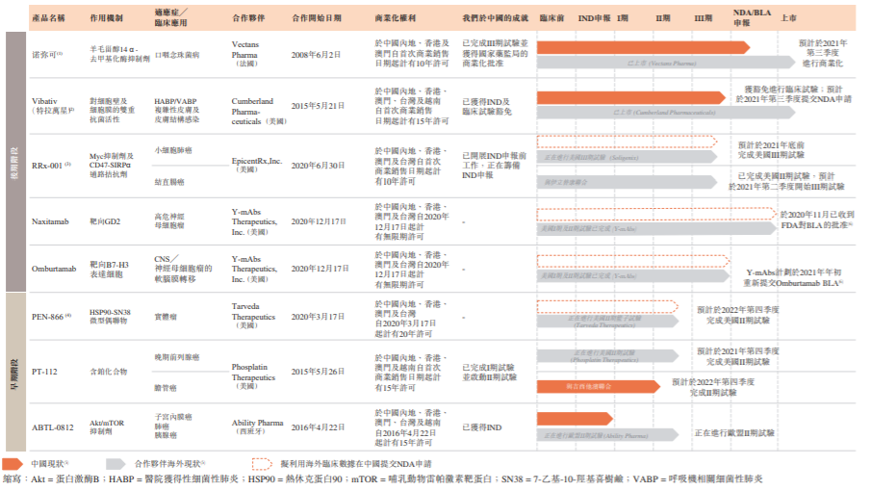Image resolution: width=870 pixels, height=491 pixels.
Task: Click the date 2015年5月21日
Action: click(318, 105)
